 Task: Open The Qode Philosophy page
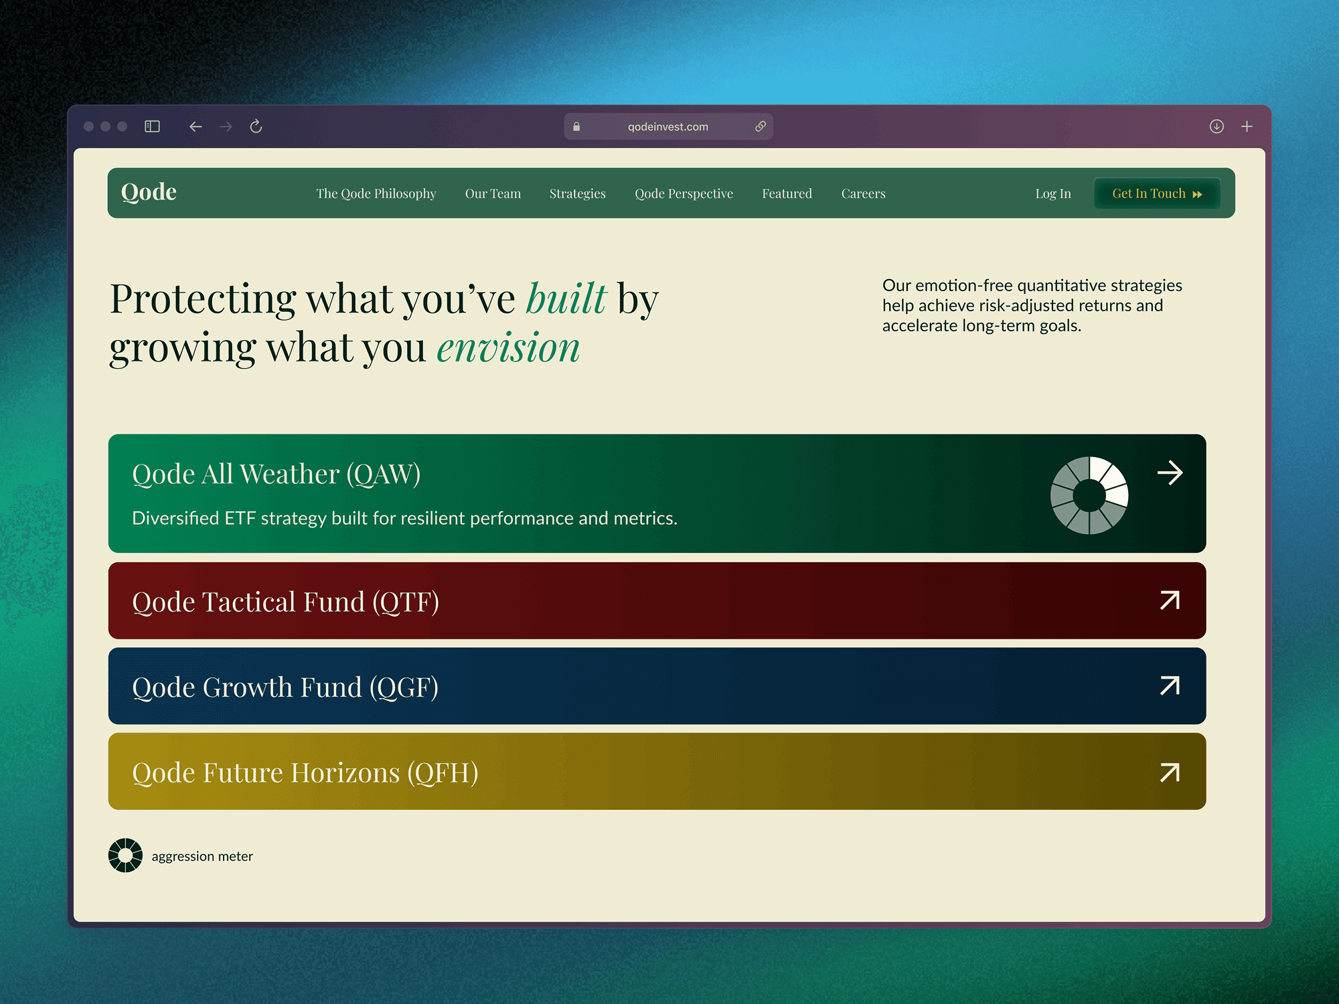[x=376, y=193]
